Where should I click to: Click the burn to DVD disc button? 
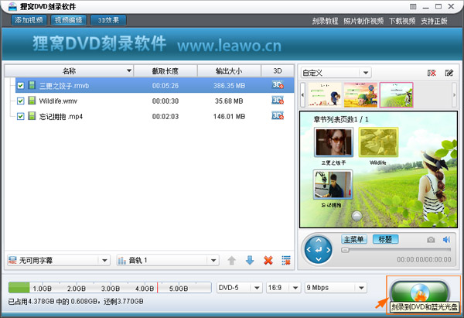pyautogui.click(x=420, y=292)
